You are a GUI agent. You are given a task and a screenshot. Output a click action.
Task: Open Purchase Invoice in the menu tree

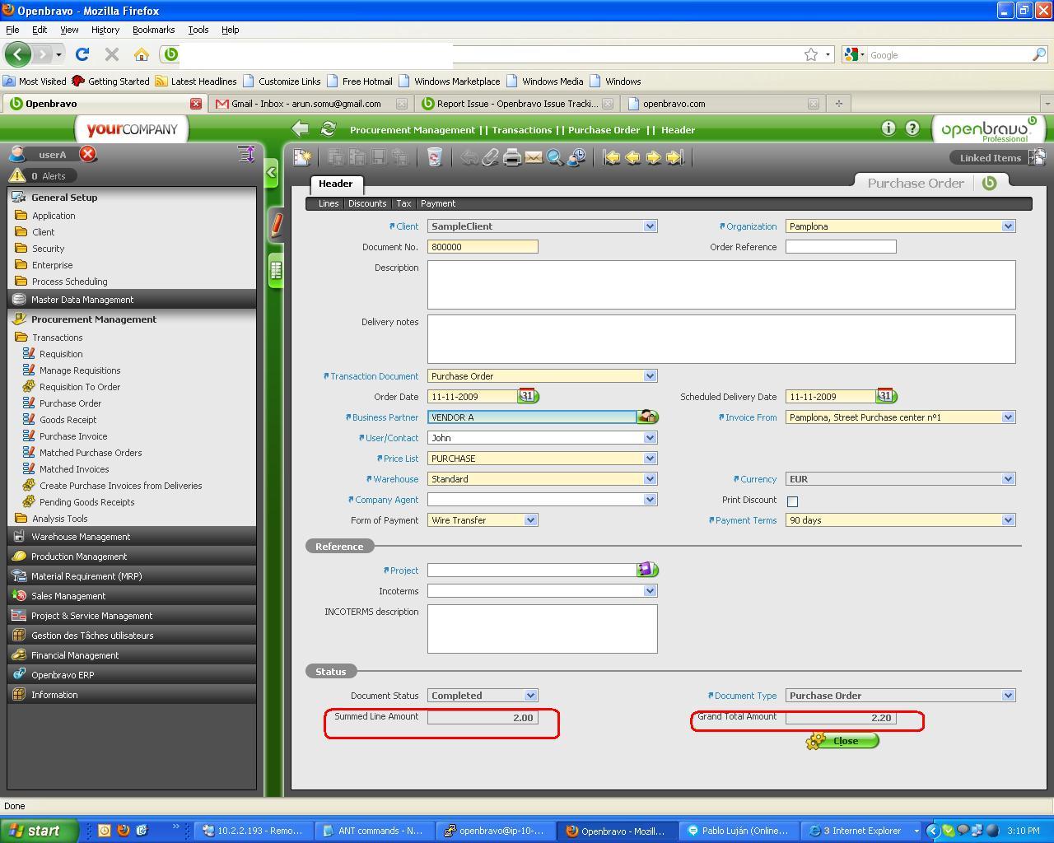point(73,436)
